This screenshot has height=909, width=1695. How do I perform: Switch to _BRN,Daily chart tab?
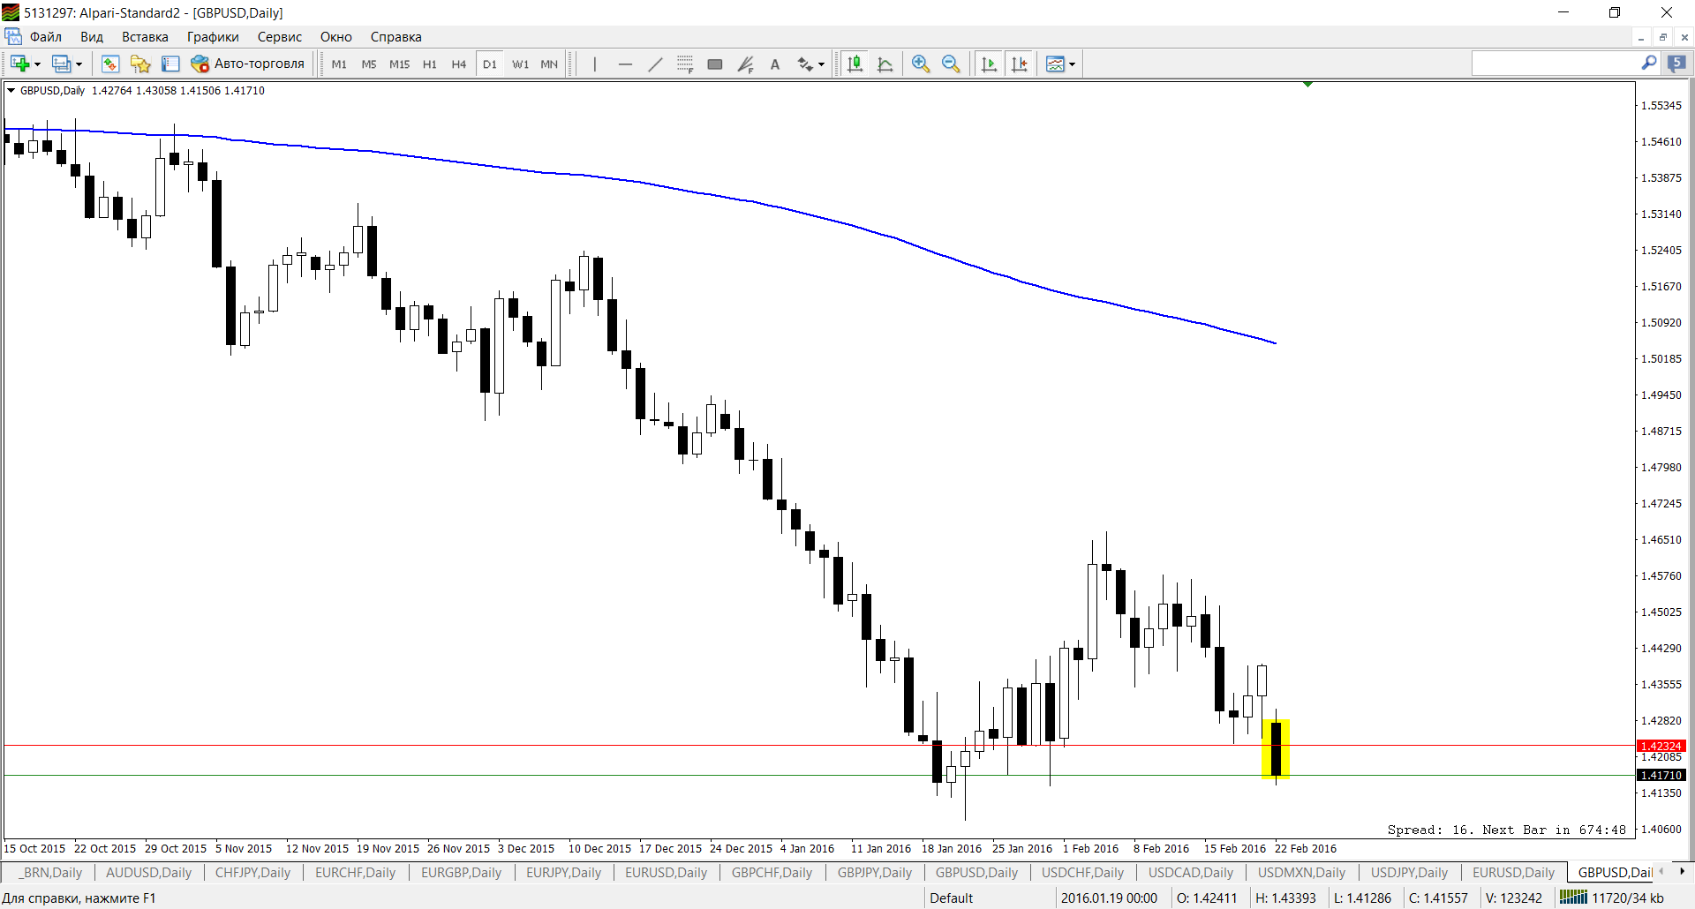point(50,873)
